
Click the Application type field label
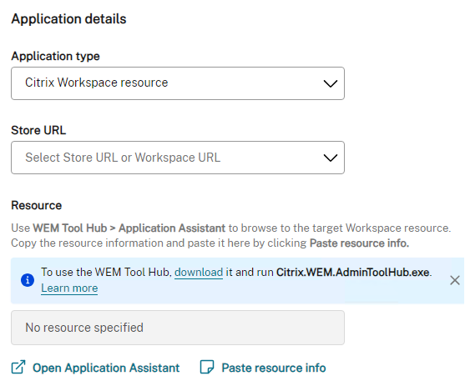pos(55,56)
